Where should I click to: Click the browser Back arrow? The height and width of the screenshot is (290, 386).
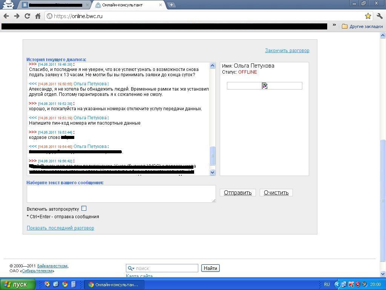click(6, 16)
